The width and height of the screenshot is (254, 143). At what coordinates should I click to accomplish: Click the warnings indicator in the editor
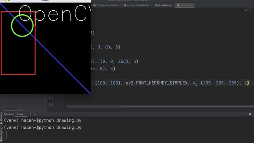(x=246, y=10)
